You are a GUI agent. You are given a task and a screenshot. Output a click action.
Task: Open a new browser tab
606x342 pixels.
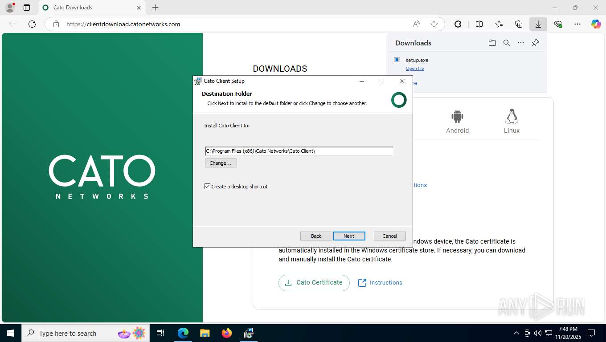coord(155,8)
